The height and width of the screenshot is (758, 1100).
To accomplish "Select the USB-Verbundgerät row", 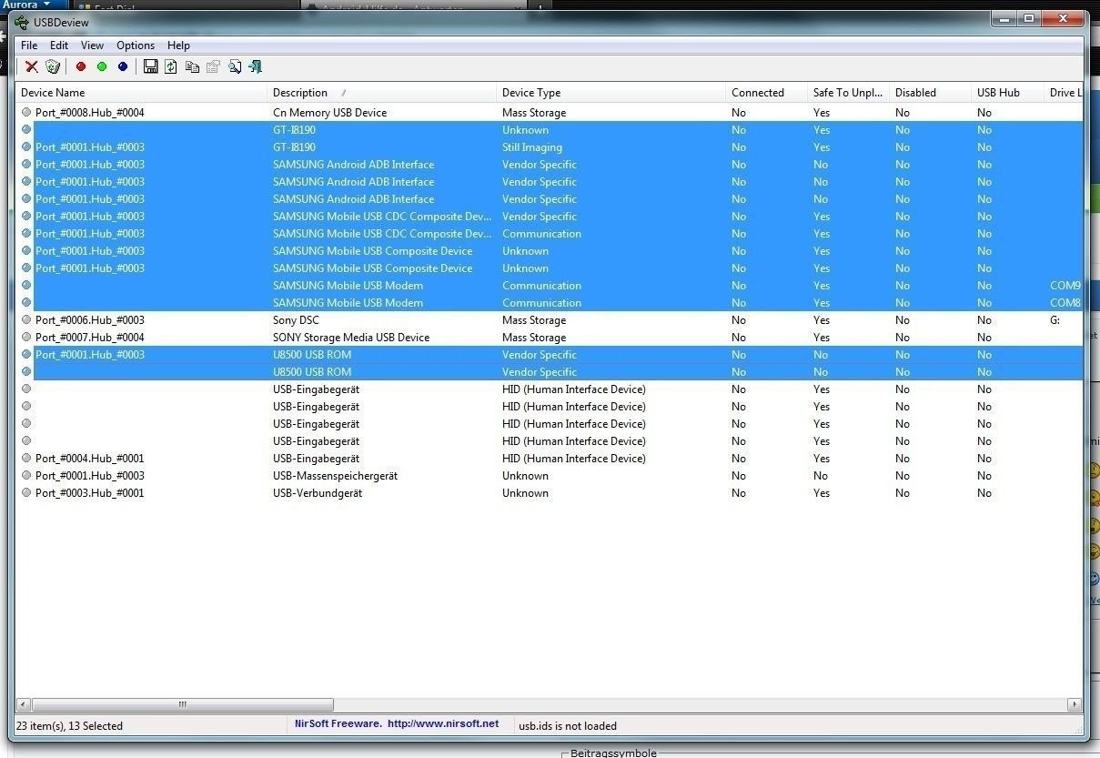I will click(550, 493).
